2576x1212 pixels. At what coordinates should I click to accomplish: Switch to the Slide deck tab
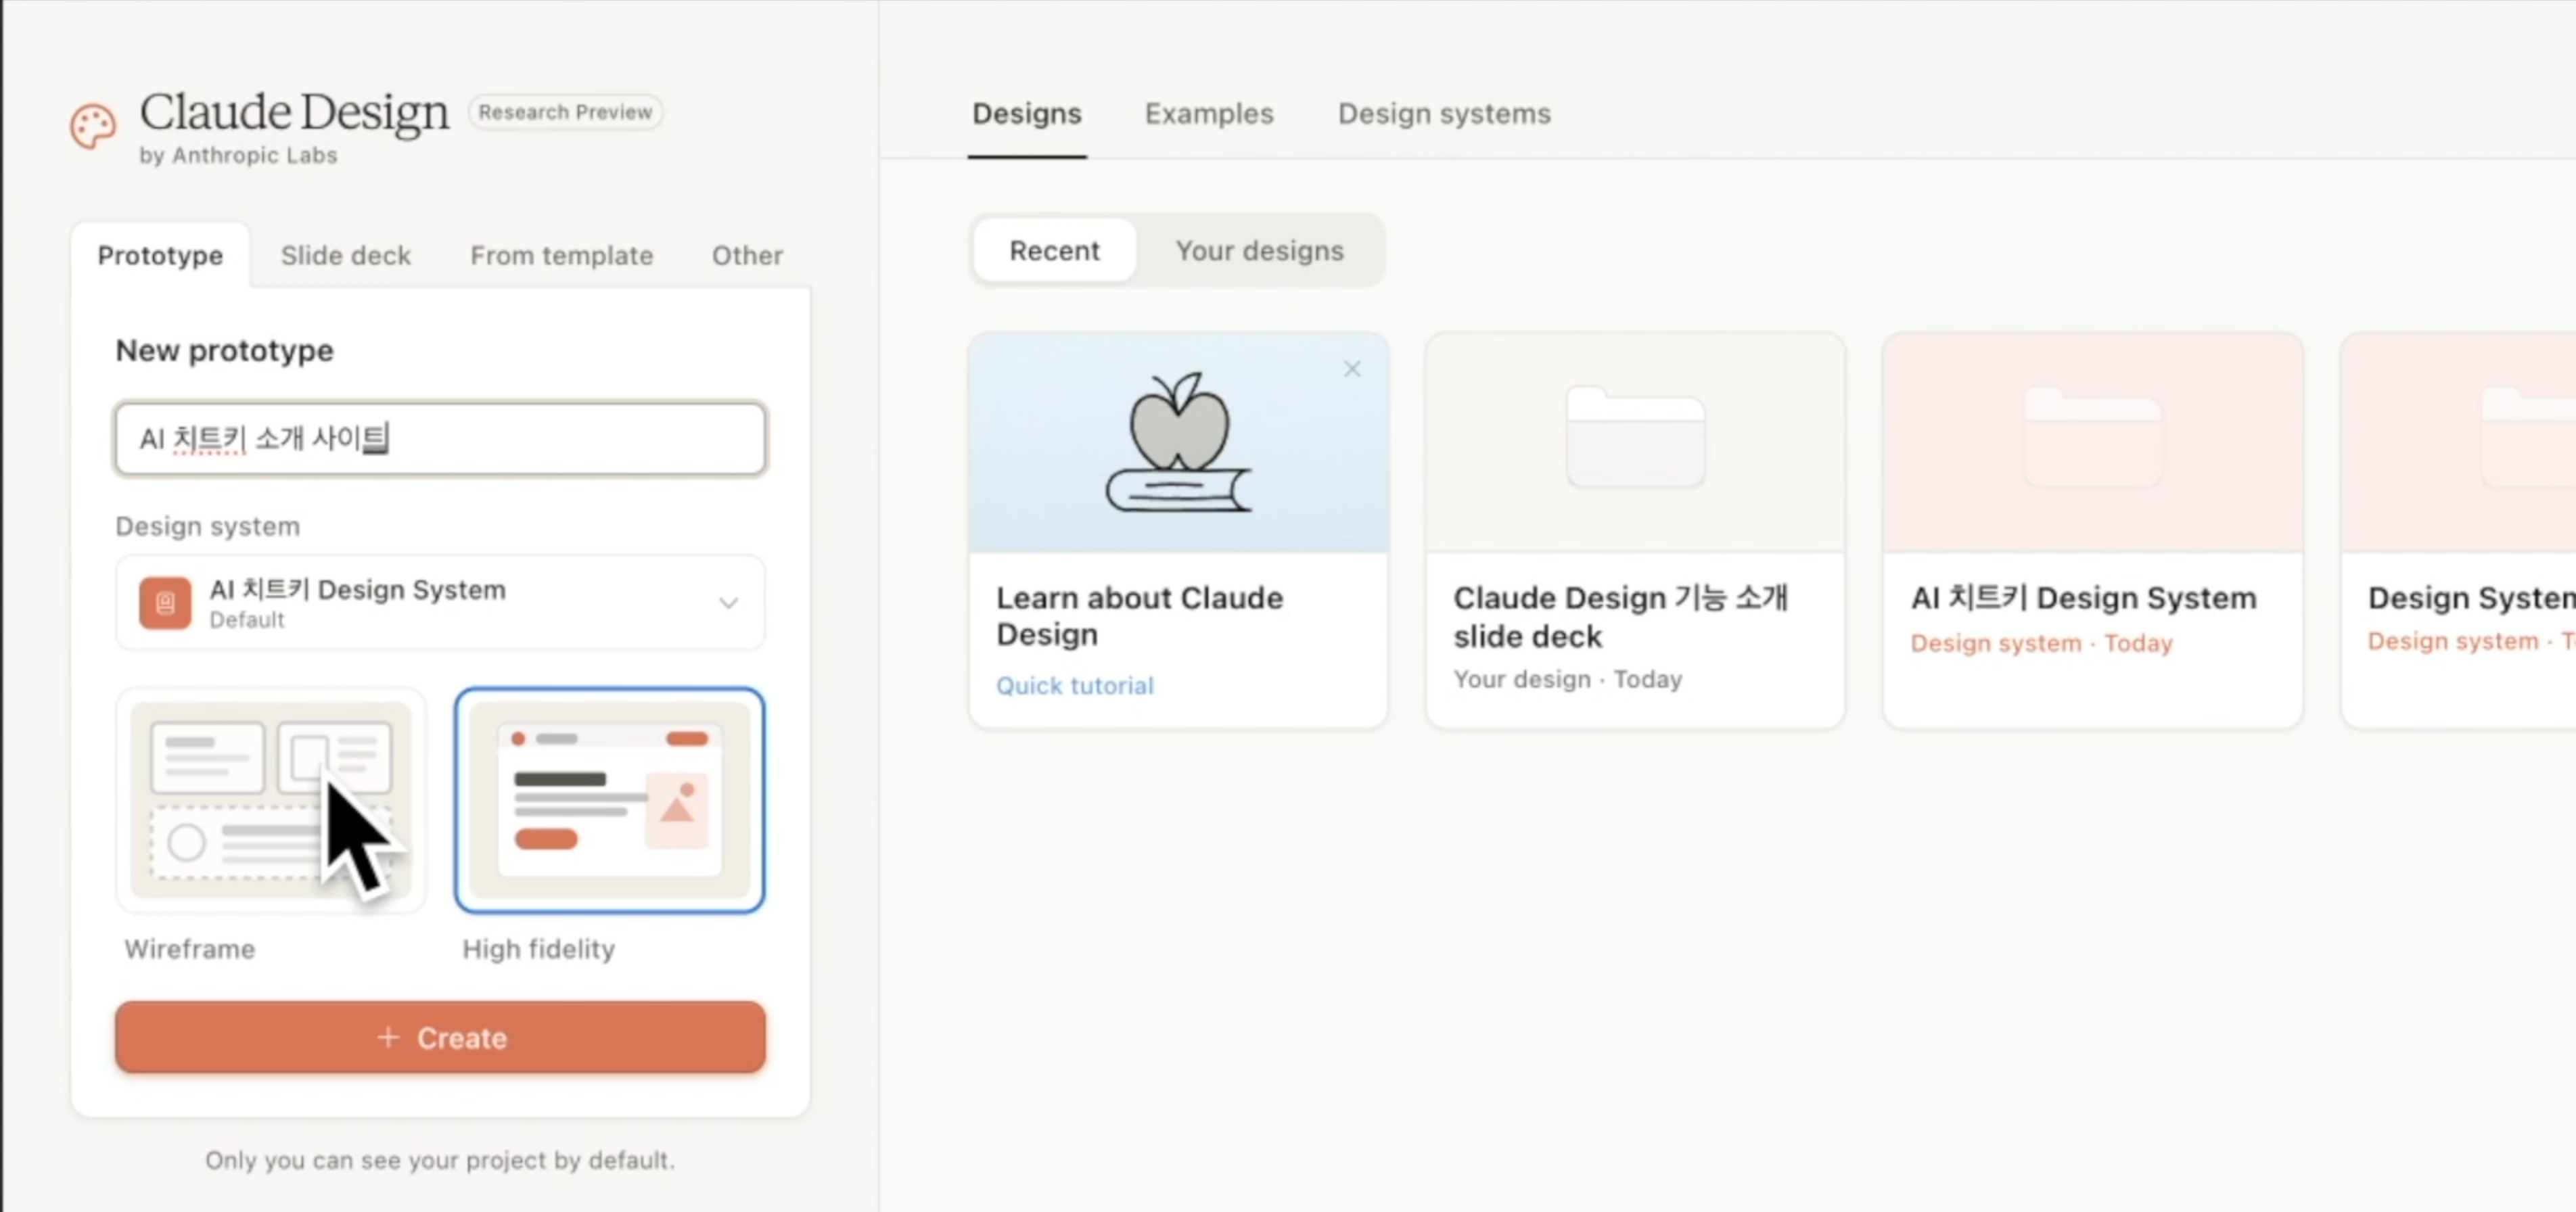346,255
